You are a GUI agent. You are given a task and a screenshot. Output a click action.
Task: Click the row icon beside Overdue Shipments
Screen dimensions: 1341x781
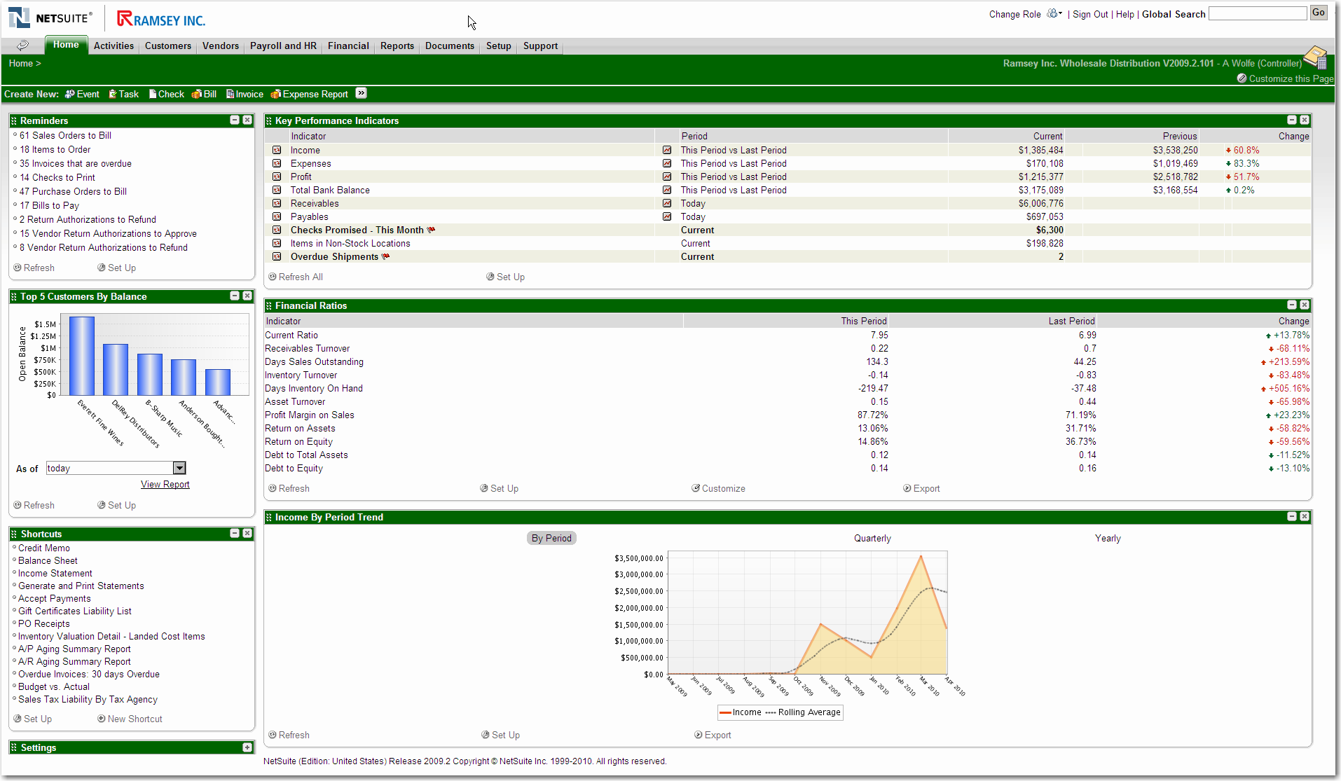[277, 257]
